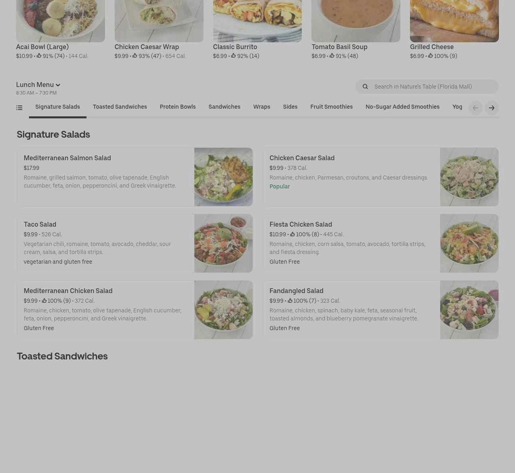515x473 pixels.
Task: Click the magnifier icon in search bar
Action: (x=365, y=87)
